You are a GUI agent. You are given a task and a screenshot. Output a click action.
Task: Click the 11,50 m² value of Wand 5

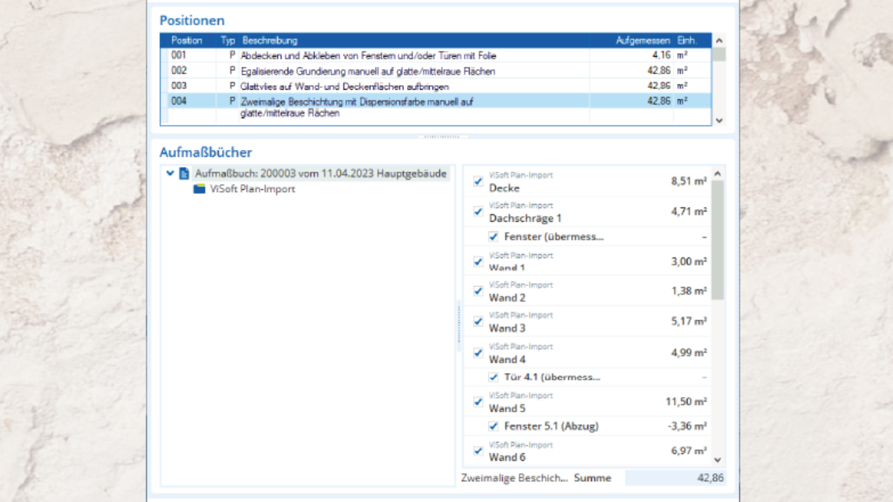pos(686,402)
